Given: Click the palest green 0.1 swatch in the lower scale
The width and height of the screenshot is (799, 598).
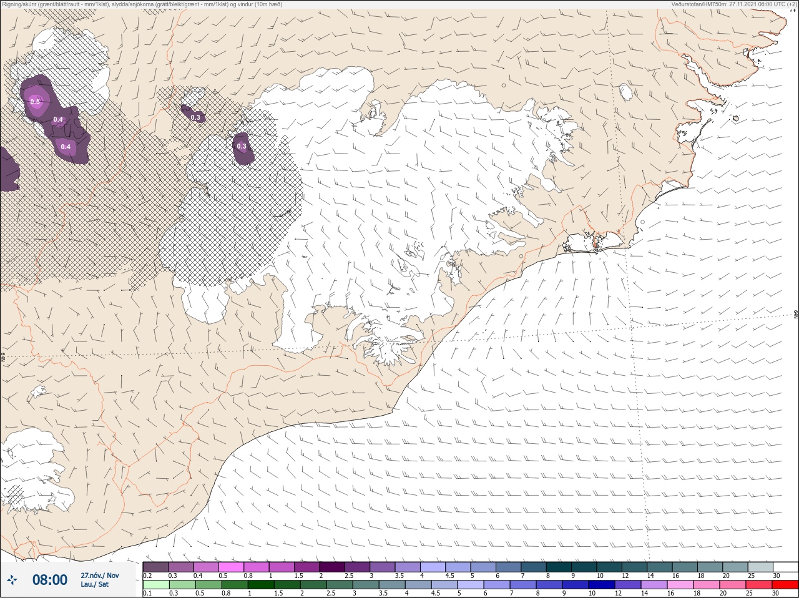Looking at the screenshot, I should click(x=156, y=586).
